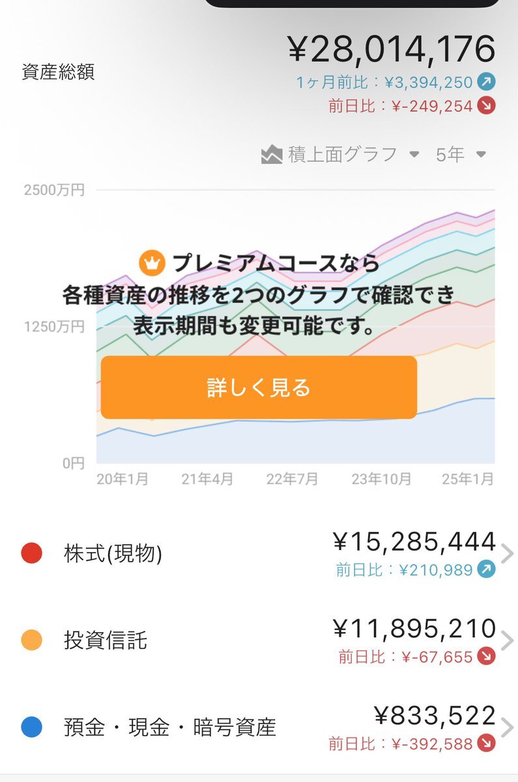The height and width of the screenshot is (782, 518).
Task: Expand 株式(現物) details chevron
Action: click(x=508, y=554)
